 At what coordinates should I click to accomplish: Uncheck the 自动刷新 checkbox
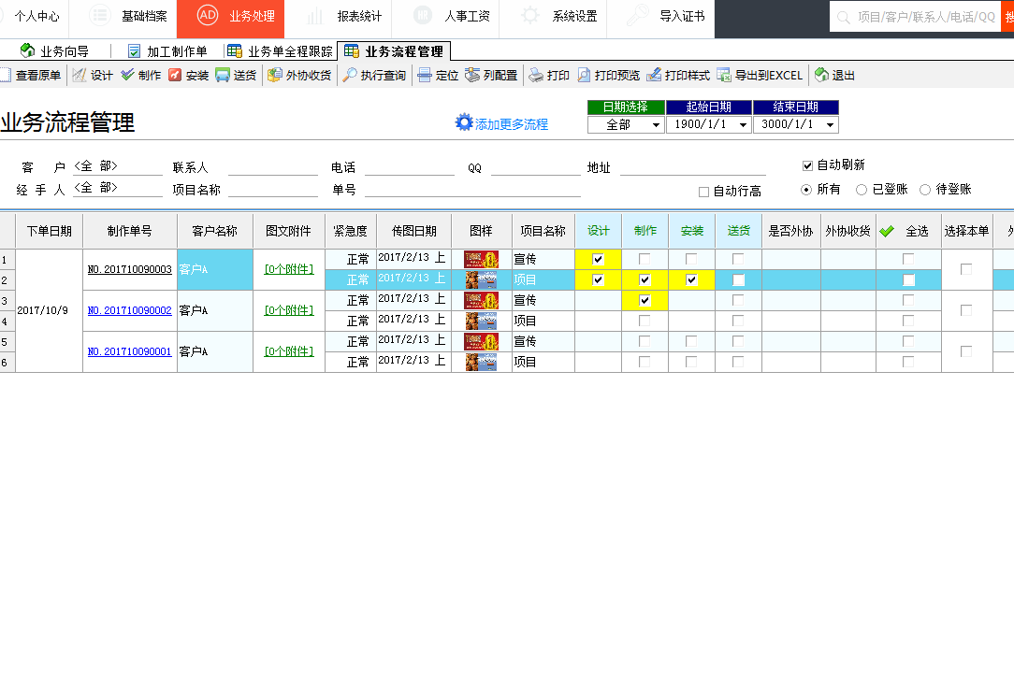808,165
